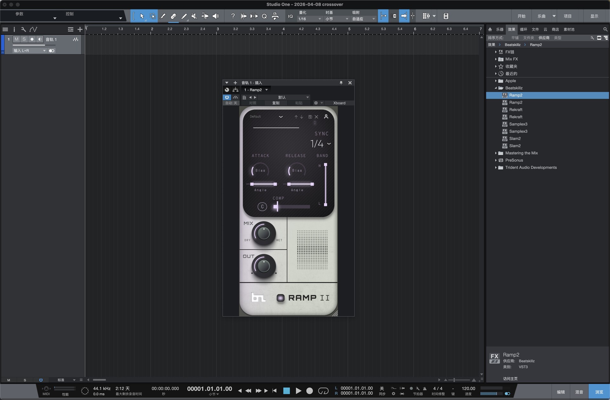This screenshot has height=400, width=610.
Task: Open the track inspector info icon
Action: tap(14, 30)
